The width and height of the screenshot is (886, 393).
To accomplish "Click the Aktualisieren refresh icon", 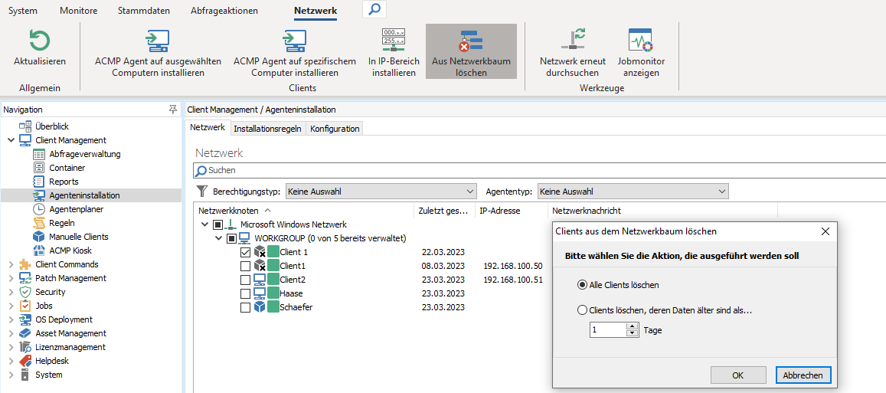I will pyautogui.click(x=40, y=42).
